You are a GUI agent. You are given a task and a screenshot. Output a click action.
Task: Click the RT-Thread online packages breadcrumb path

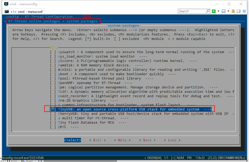pos(34,21)
